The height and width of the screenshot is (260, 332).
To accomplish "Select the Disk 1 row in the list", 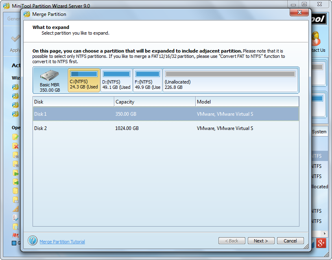I will (x=166, y=114).
